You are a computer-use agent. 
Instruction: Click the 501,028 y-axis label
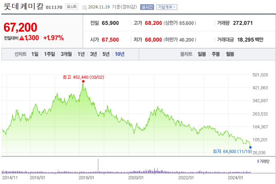(x=260, y=75)
